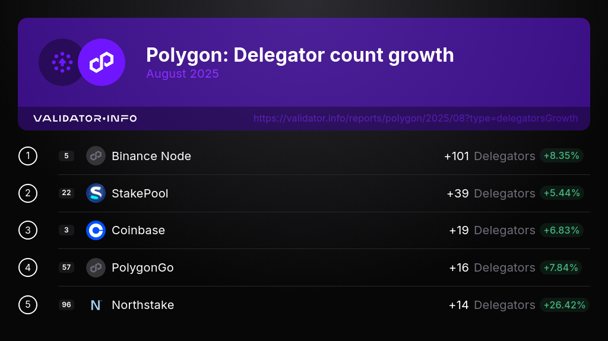This screenshot has width=608, height=341.
Task: Click the +26.42% growth badge
Action: coord(564,305)
